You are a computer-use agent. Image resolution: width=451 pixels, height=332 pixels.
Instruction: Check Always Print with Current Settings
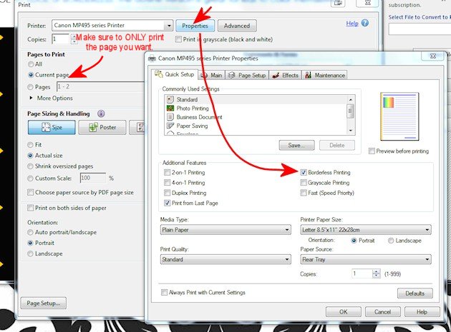click(x=164, y=293)
